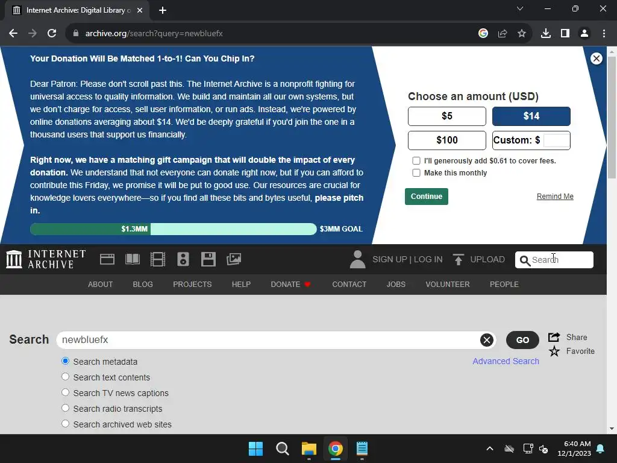Click the Share icon

coord(554,337)
